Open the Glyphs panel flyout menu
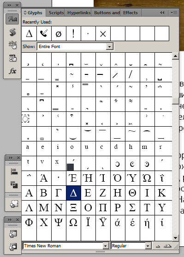This screenshot has width=184, height=257. (174, 12)
